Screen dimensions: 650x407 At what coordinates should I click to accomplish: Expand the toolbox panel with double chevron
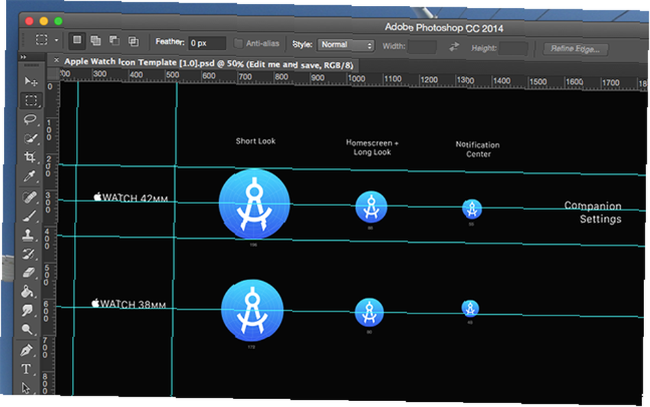[23, 57]
